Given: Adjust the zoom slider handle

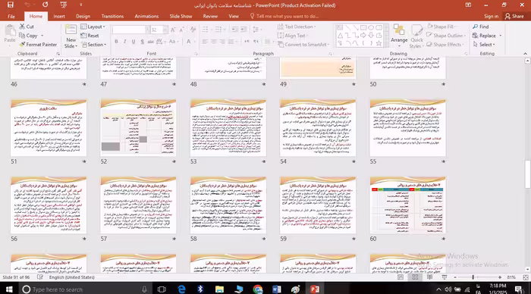Looking at the screenshot, I should point(473,277).
